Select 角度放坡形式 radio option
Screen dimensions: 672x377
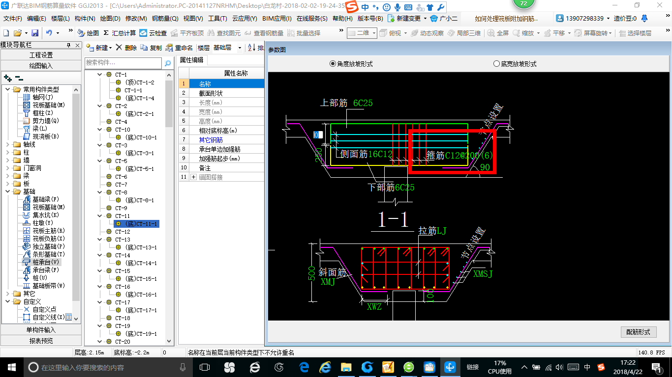351,64
